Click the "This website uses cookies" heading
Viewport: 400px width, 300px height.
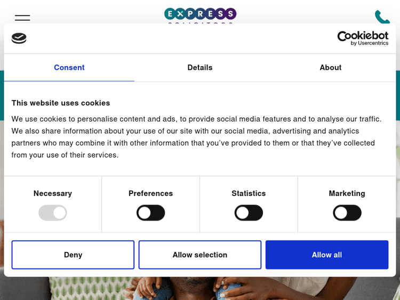pyautogui.click(x=61, y=103)
